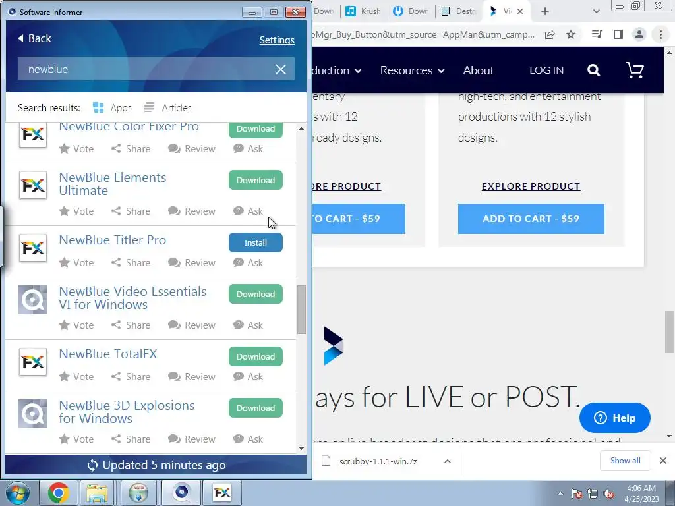Click right card ADD TO CART - $59
Viewport: 675px width, 506px height.
[x=531, y=219]
